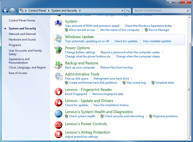Screen dimensions: 193x142
Task: Open Ease of Access category
Action: click(x=18, y=73)
